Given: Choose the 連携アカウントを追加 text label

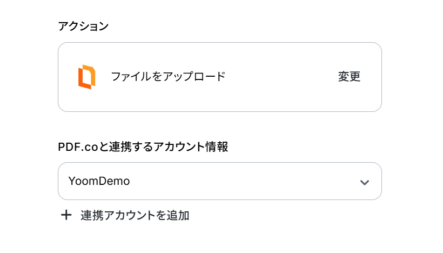Looking at the screenshot, I should (x=135, y=215).
